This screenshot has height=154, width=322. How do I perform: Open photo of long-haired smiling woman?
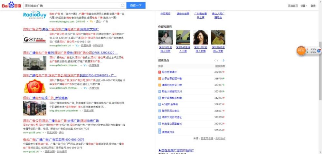201,37
